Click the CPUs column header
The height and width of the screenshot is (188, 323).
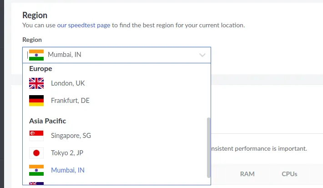click(x=289, y=174)
